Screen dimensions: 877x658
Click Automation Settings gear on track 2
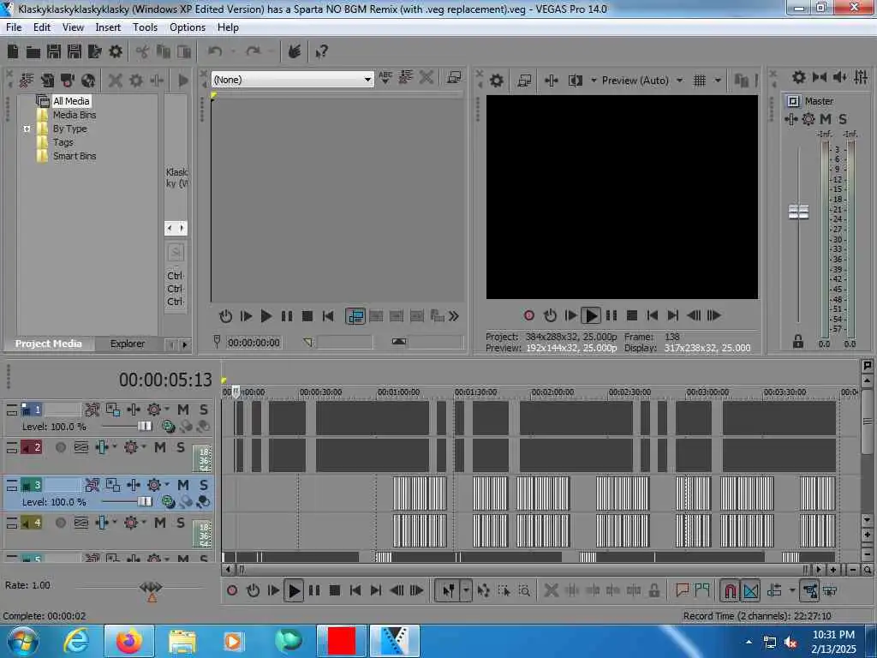tap(130, 447)
